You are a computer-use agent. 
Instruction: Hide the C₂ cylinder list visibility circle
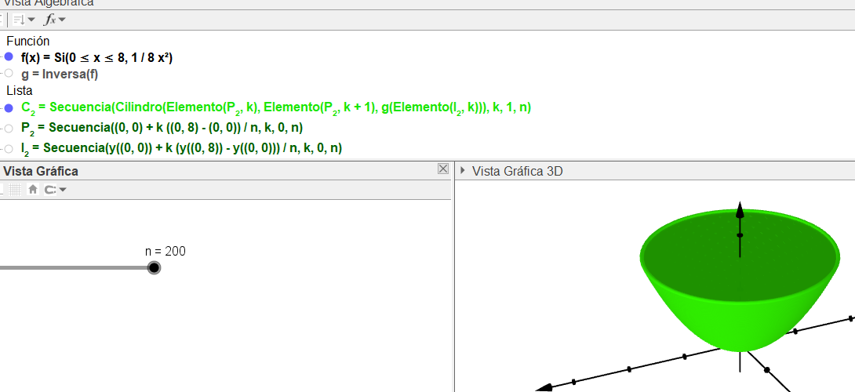pyautogui.click(x=9, y=107)
